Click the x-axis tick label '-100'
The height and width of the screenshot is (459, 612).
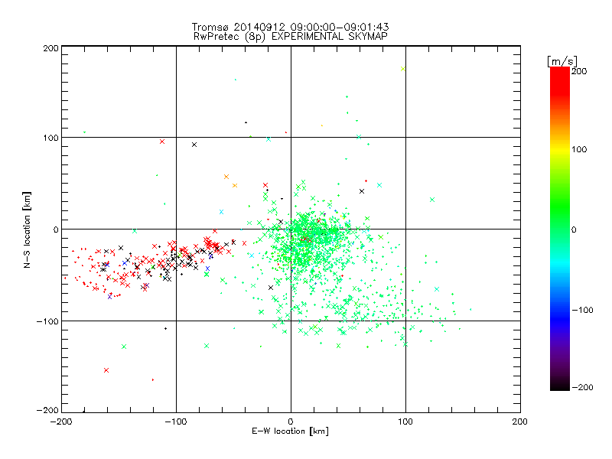(176, 422)
